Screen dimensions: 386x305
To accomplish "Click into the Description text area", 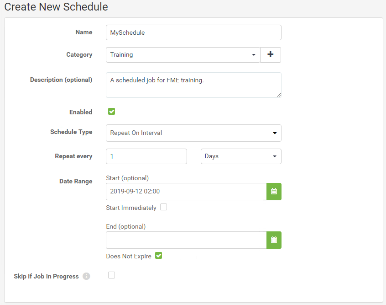I will [x=193, y=85].
